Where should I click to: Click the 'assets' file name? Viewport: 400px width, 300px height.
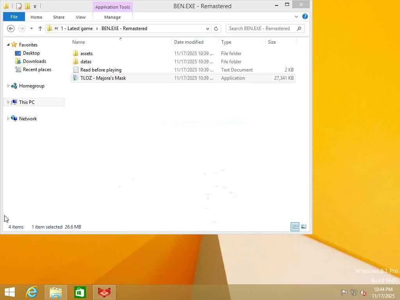86,53
